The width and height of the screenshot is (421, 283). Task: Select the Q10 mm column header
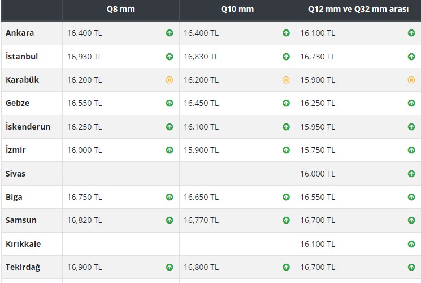coord(237,10)
